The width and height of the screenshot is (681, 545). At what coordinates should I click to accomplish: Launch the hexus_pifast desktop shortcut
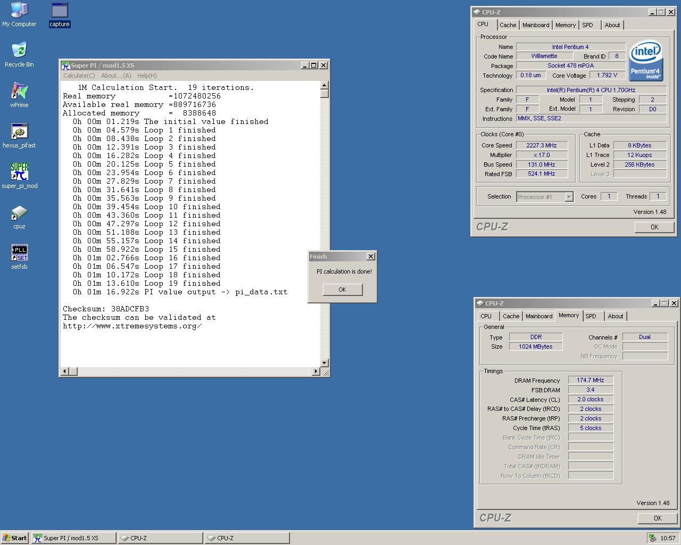tap(19, 136)
